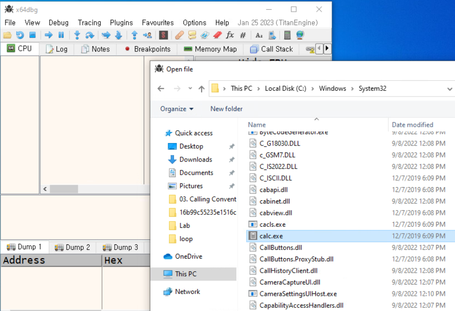Click Local Disk (C:) in breadcrumb

click(x=285, y=88)
